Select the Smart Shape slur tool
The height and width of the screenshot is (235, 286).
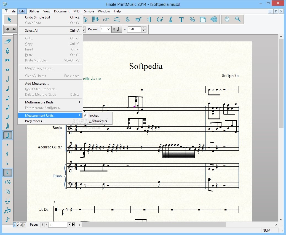[117, 19]
